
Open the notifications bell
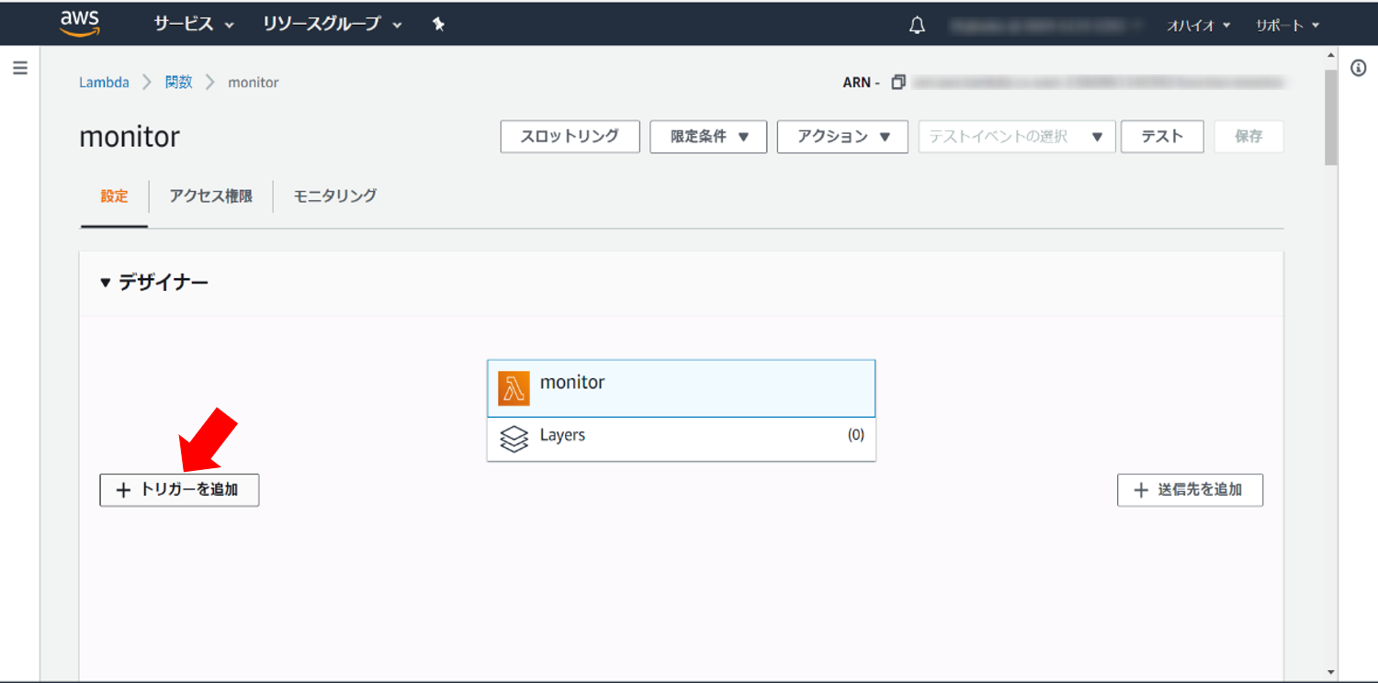pyautogui.click(x=917, y=26)
